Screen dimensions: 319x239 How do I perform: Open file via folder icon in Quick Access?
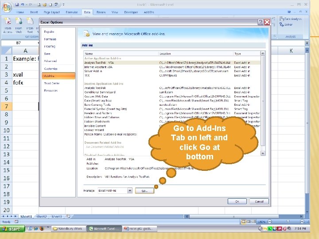45,4
